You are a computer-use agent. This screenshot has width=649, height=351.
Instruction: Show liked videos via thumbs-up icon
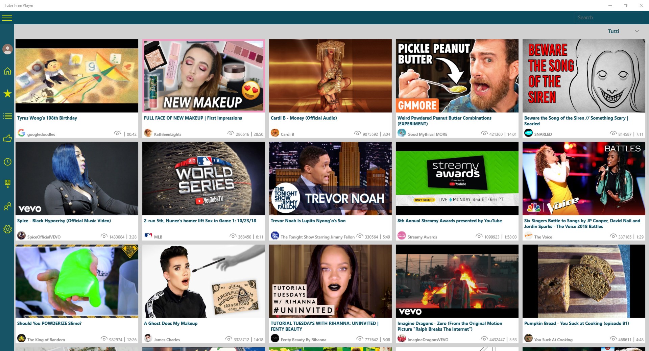coord(7,139)
